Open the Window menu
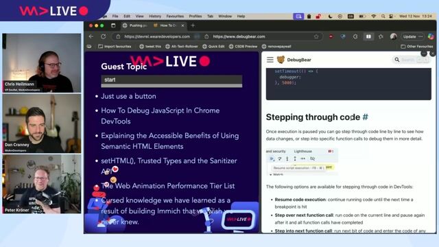439x247 pixels. coord(225,16)
